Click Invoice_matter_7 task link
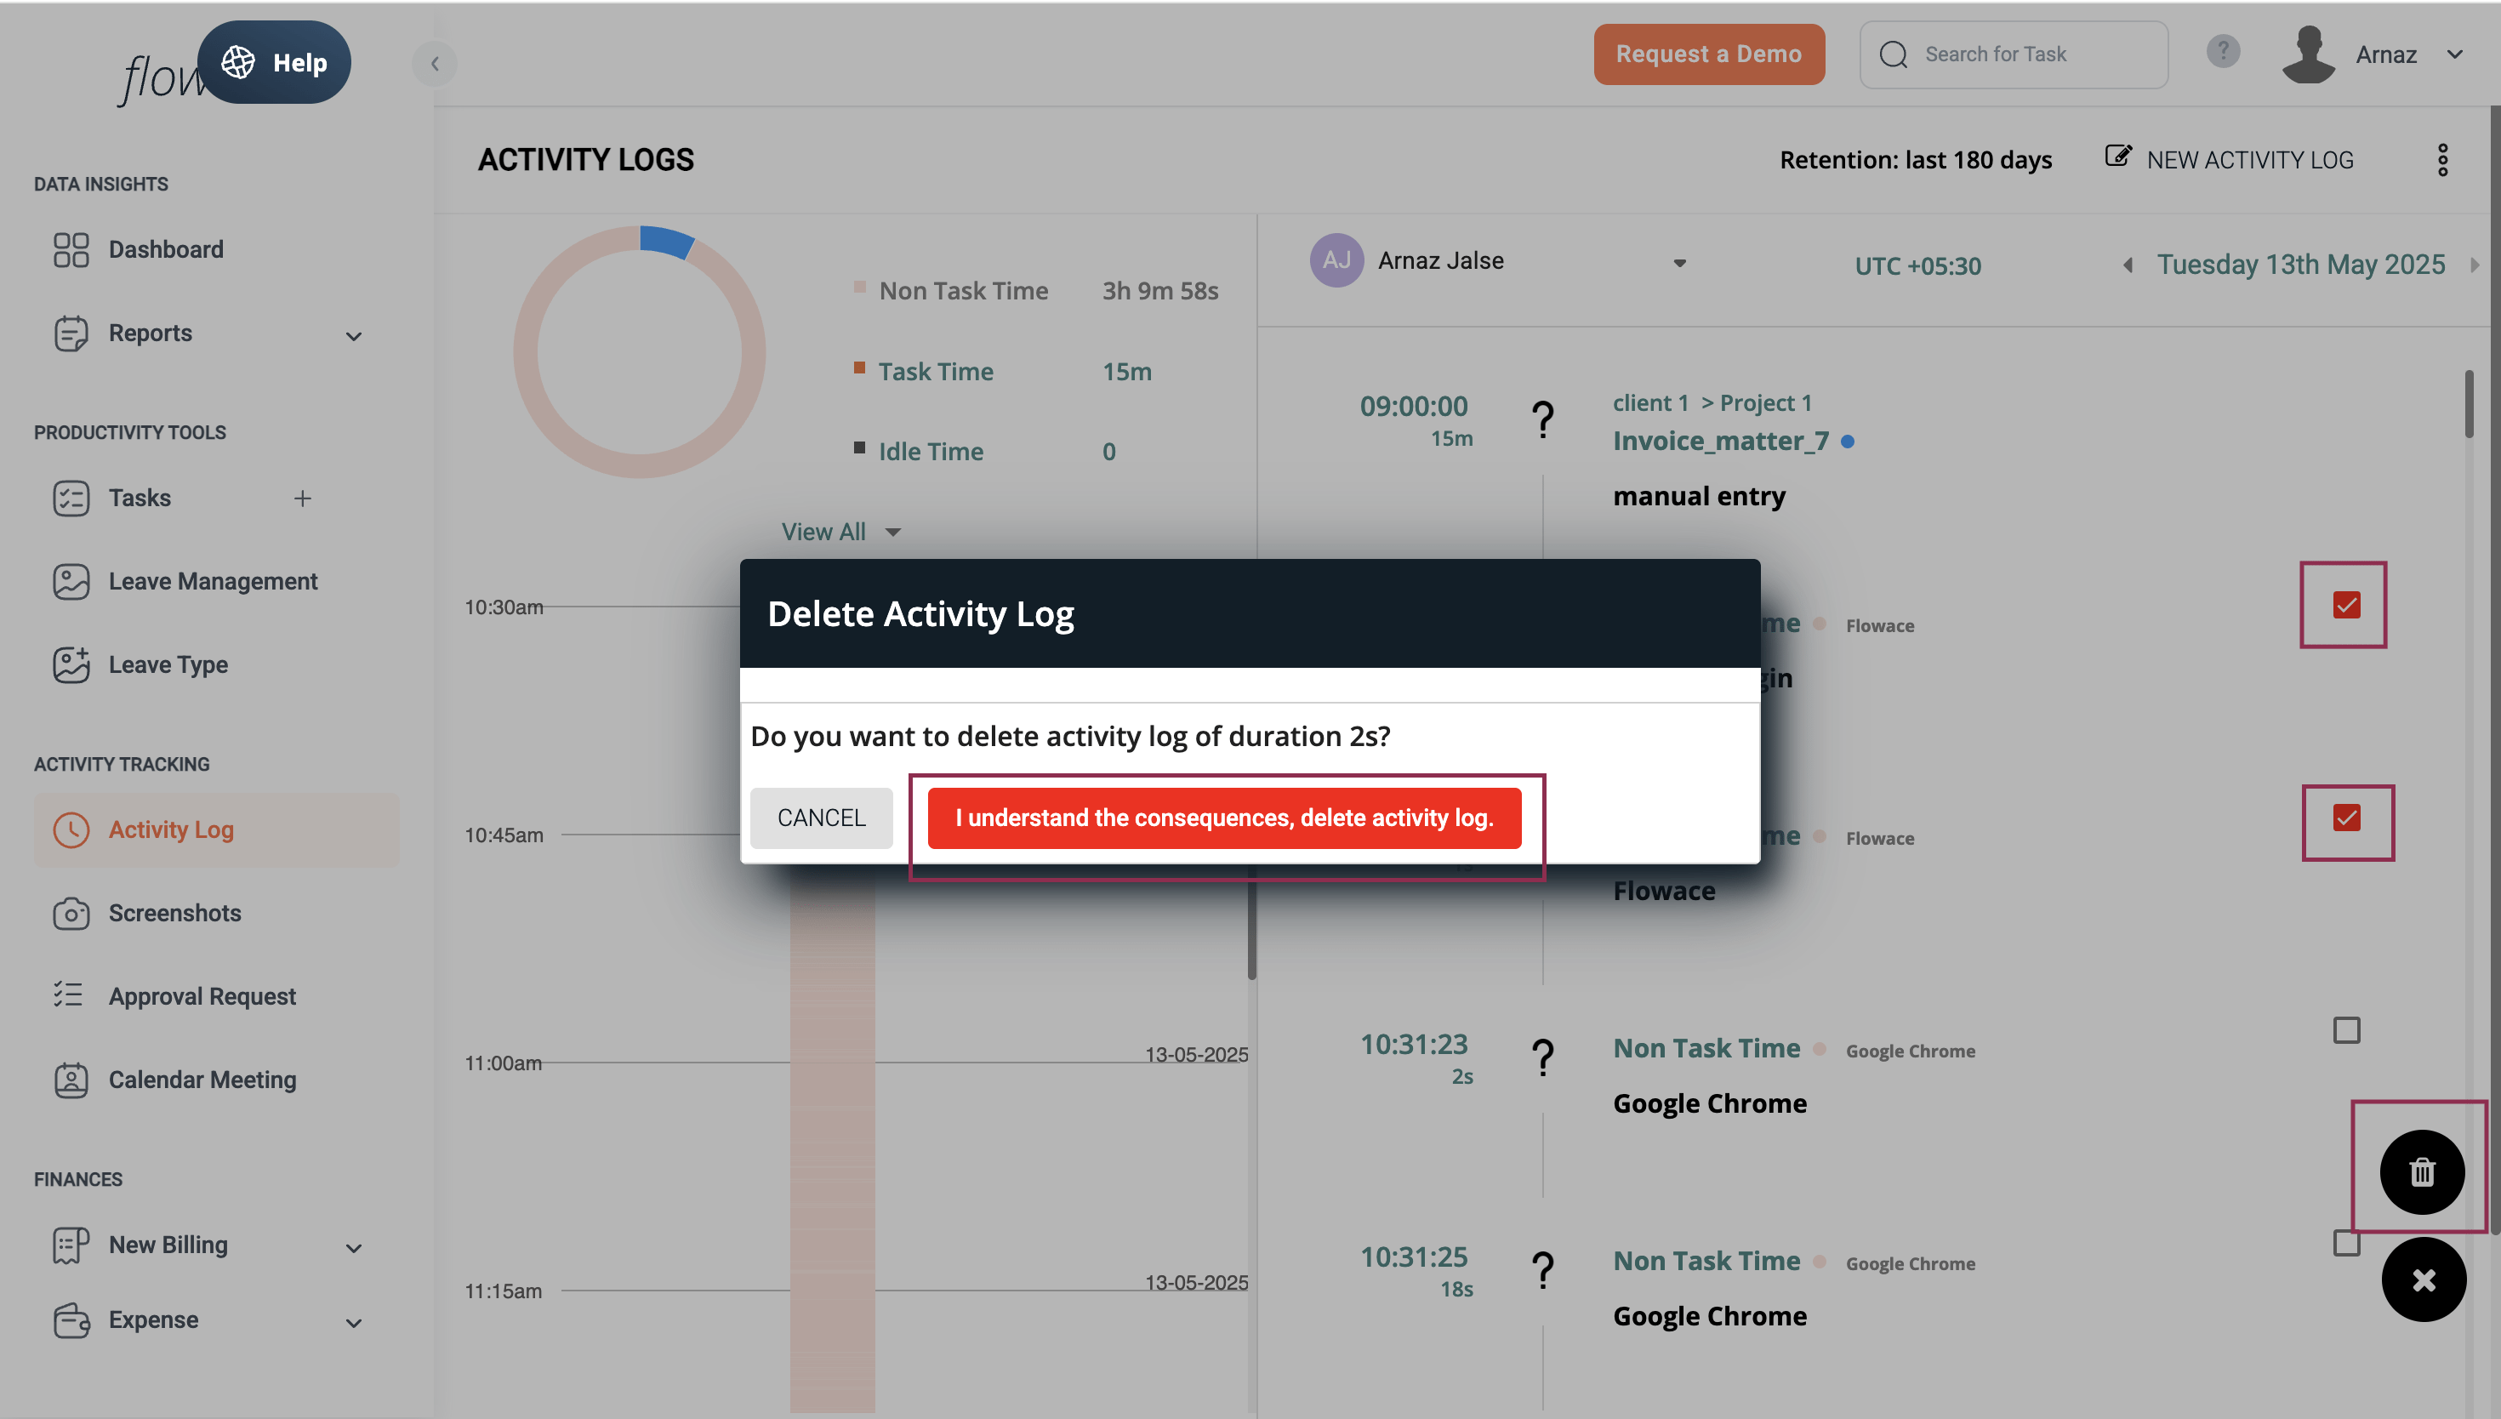The image size is (2501, 1419). [1719, 442]
